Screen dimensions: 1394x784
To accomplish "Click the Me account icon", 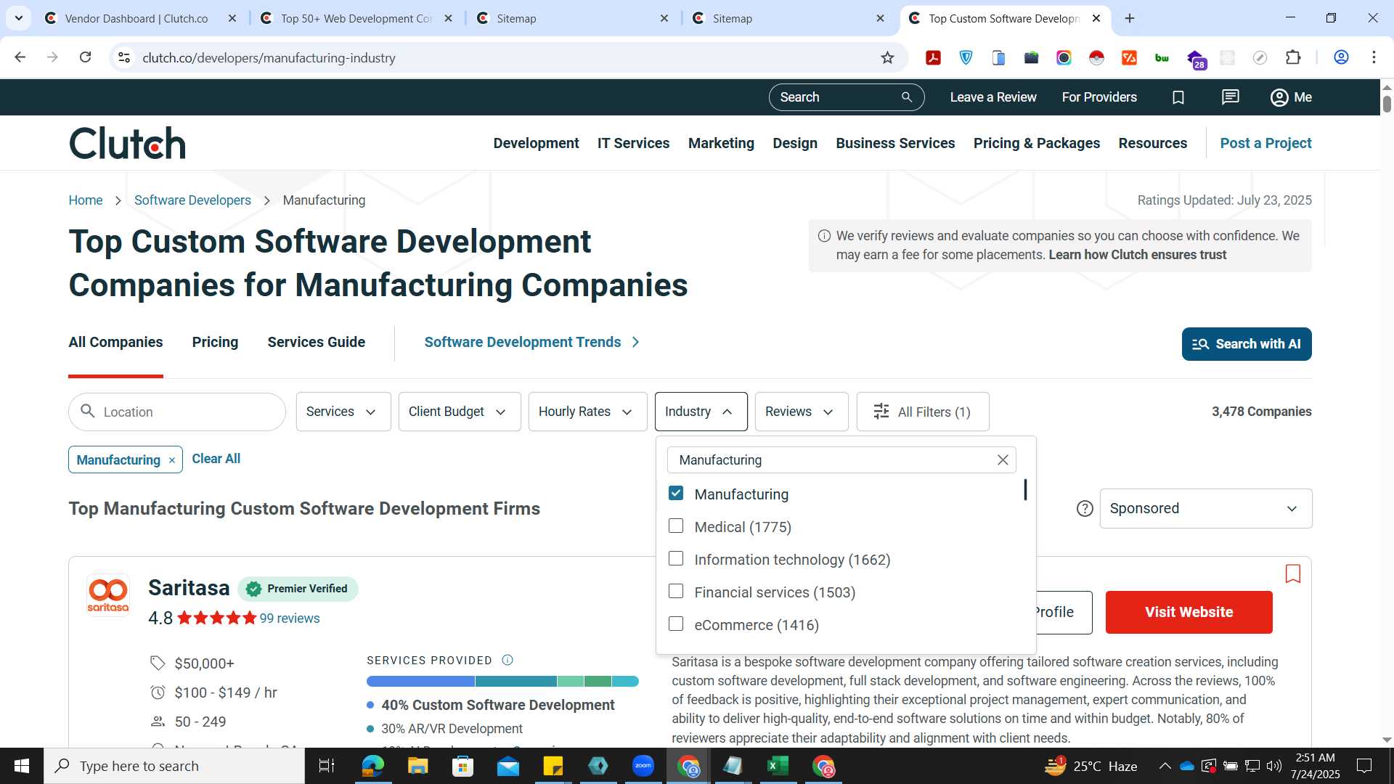I will pyautogui.click(x=1291, y=97).
